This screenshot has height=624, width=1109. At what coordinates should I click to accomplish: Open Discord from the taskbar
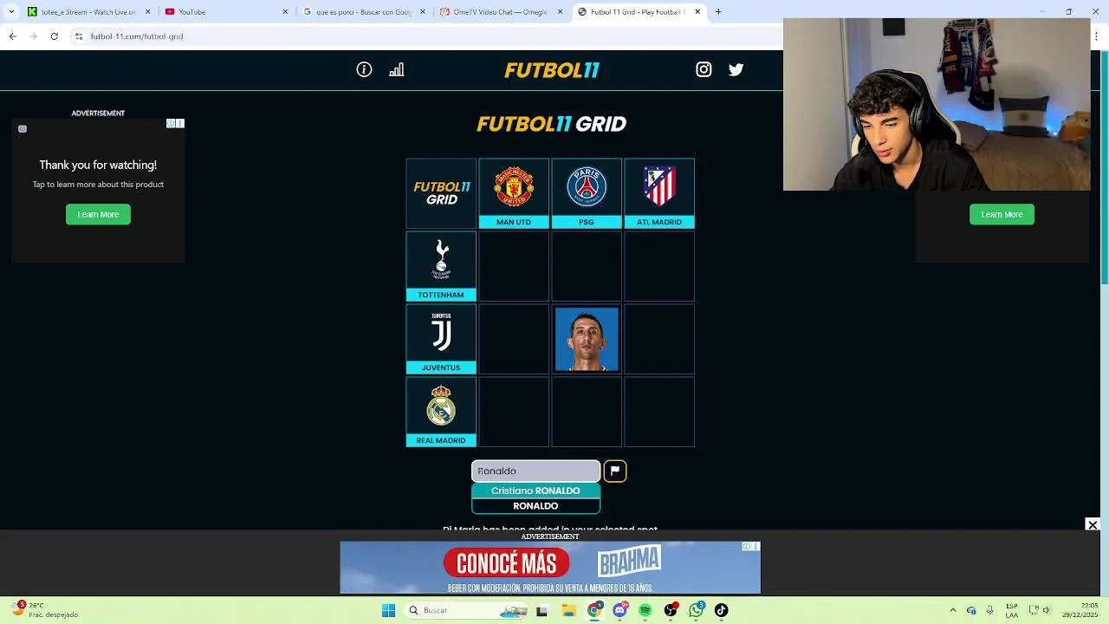619,610
